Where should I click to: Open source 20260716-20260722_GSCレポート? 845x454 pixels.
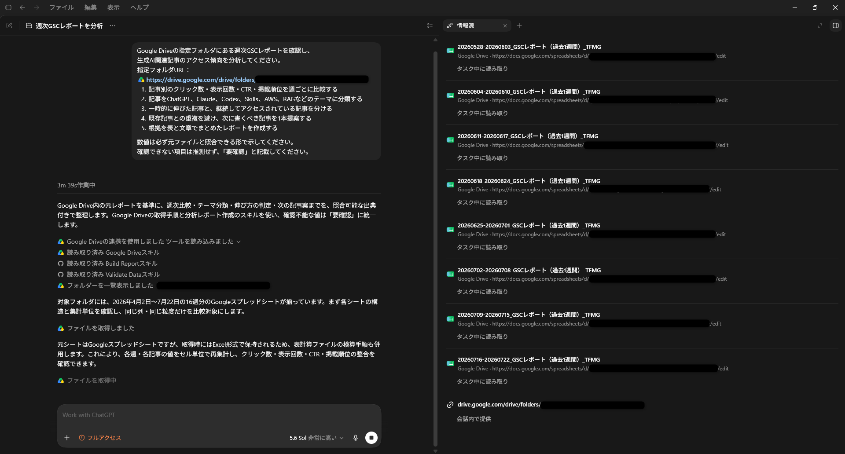tap(529, 360)
